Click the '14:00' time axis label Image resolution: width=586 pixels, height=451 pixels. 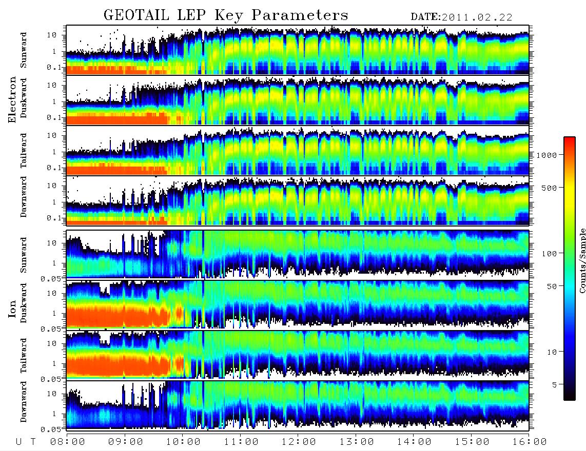[414, 442]
